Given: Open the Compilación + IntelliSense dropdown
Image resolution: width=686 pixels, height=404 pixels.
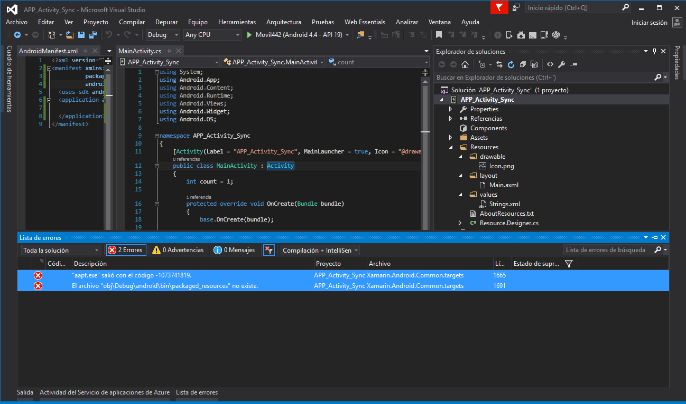Looking at the screenshot, I should coord(320,250).
